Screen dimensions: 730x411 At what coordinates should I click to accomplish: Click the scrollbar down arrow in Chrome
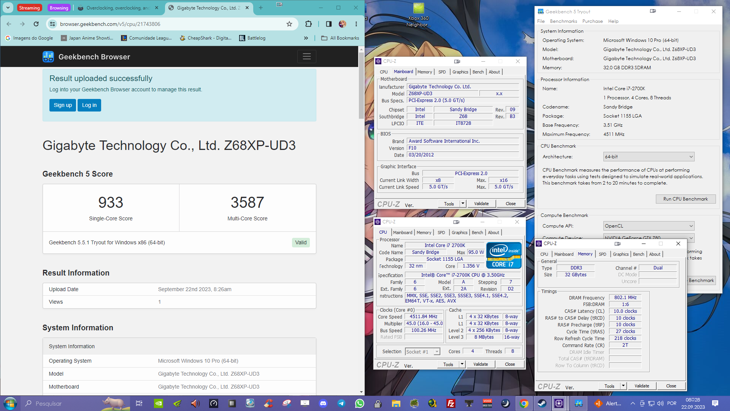tap(361, 392)
